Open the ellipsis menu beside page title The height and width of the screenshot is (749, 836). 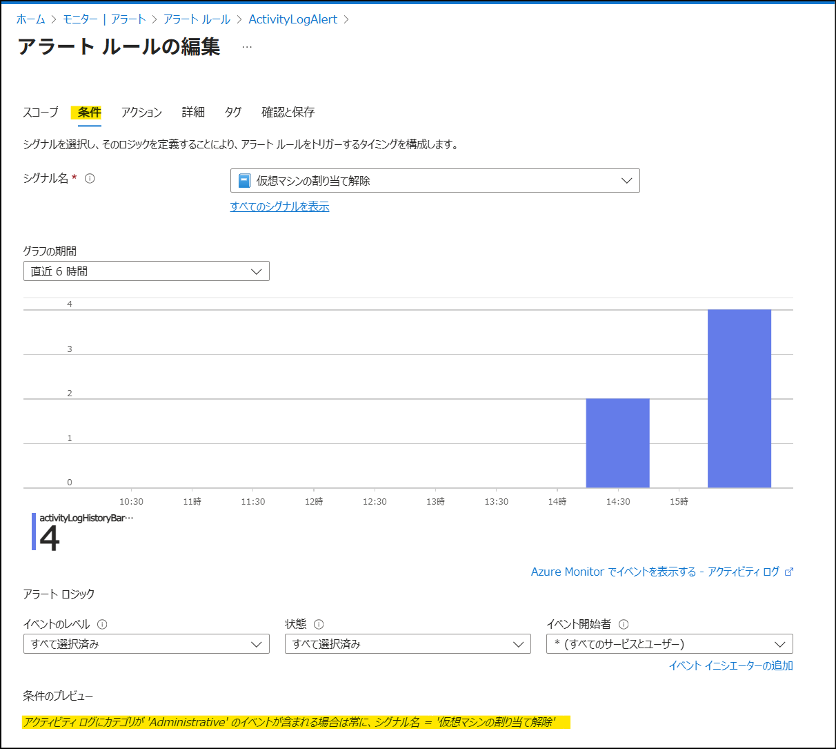(247, 47)
